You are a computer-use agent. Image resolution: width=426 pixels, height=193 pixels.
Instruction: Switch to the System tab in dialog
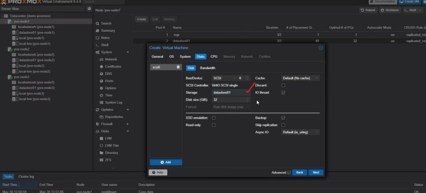pyautogui.click(x=185, y=57)
